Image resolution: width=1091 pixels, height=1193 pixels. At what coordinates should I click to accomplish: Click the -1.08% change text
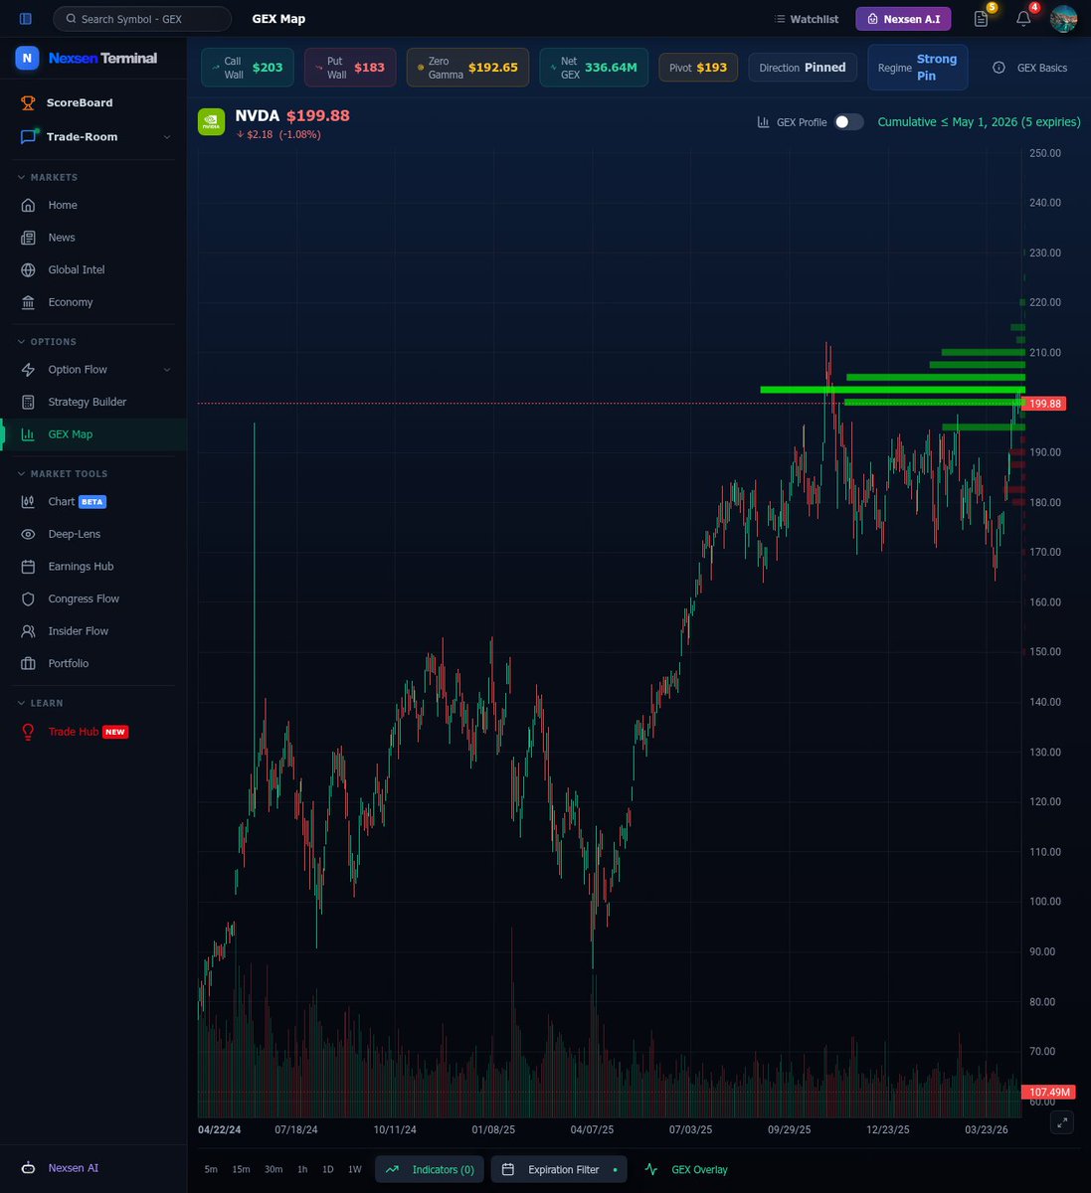[299, 134]
